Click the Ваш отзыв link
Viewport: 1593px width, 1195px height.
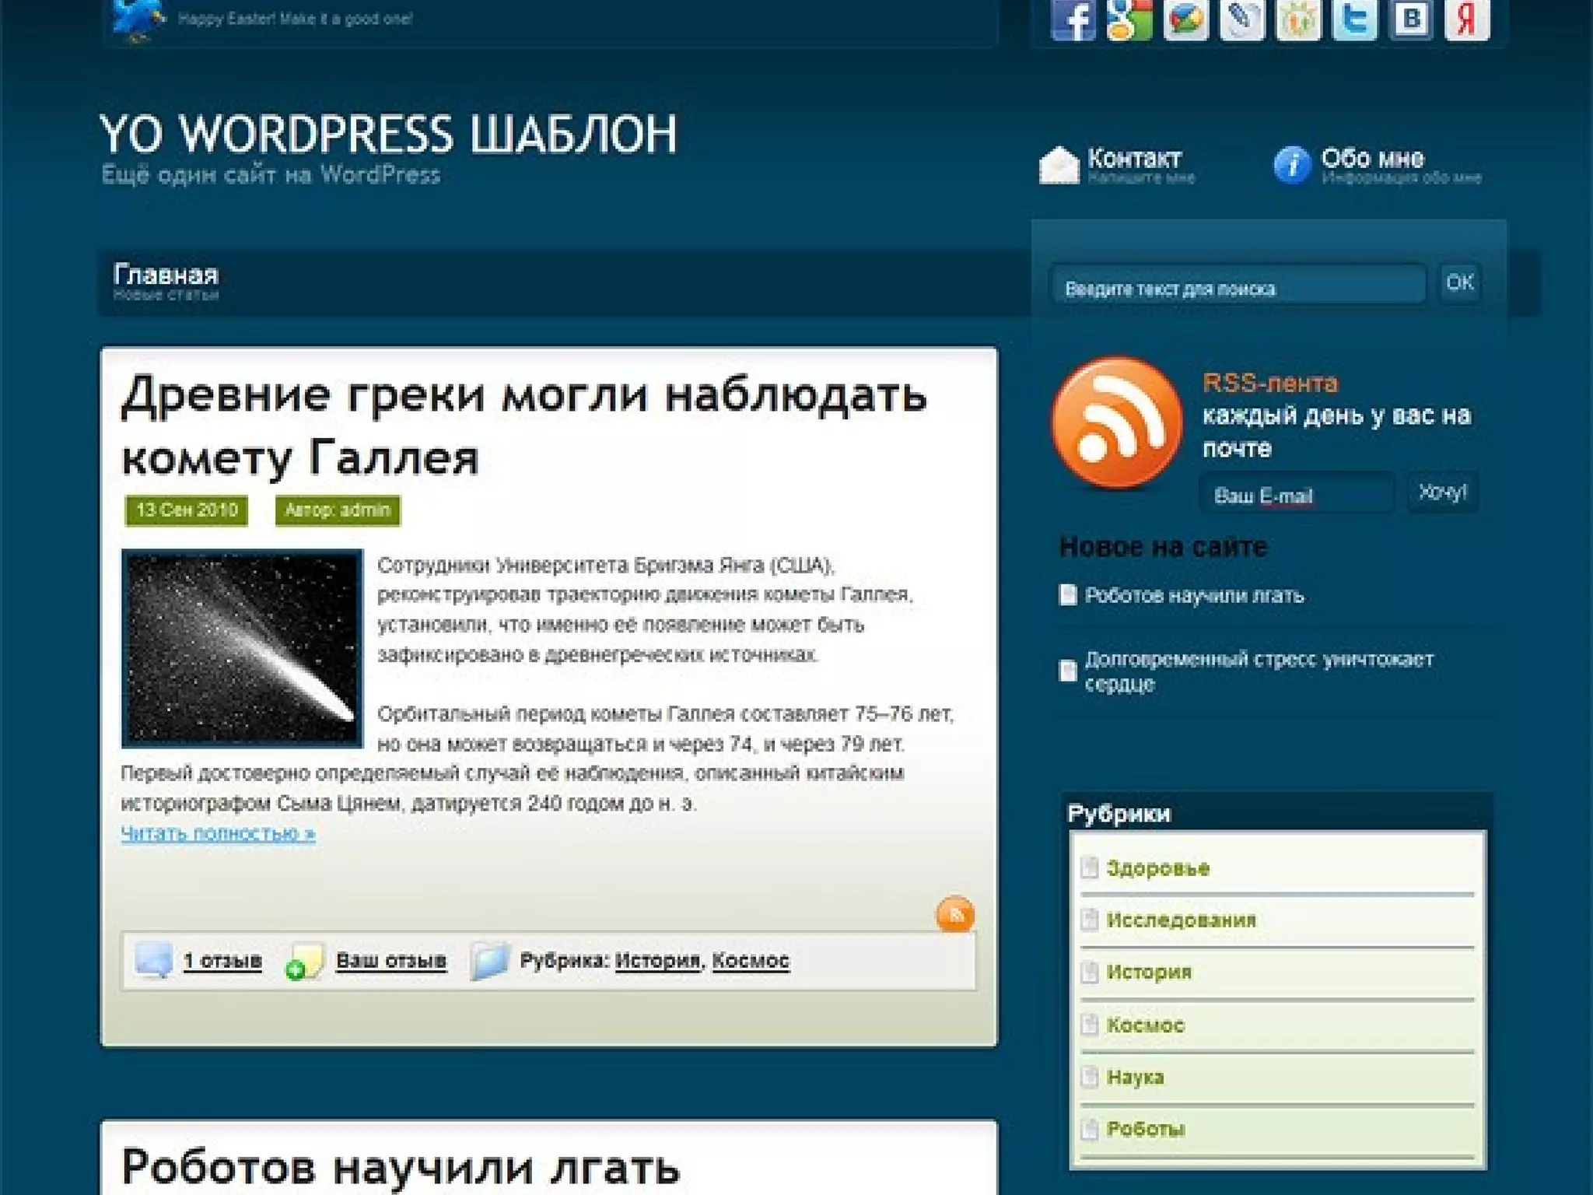pos(390,961)
